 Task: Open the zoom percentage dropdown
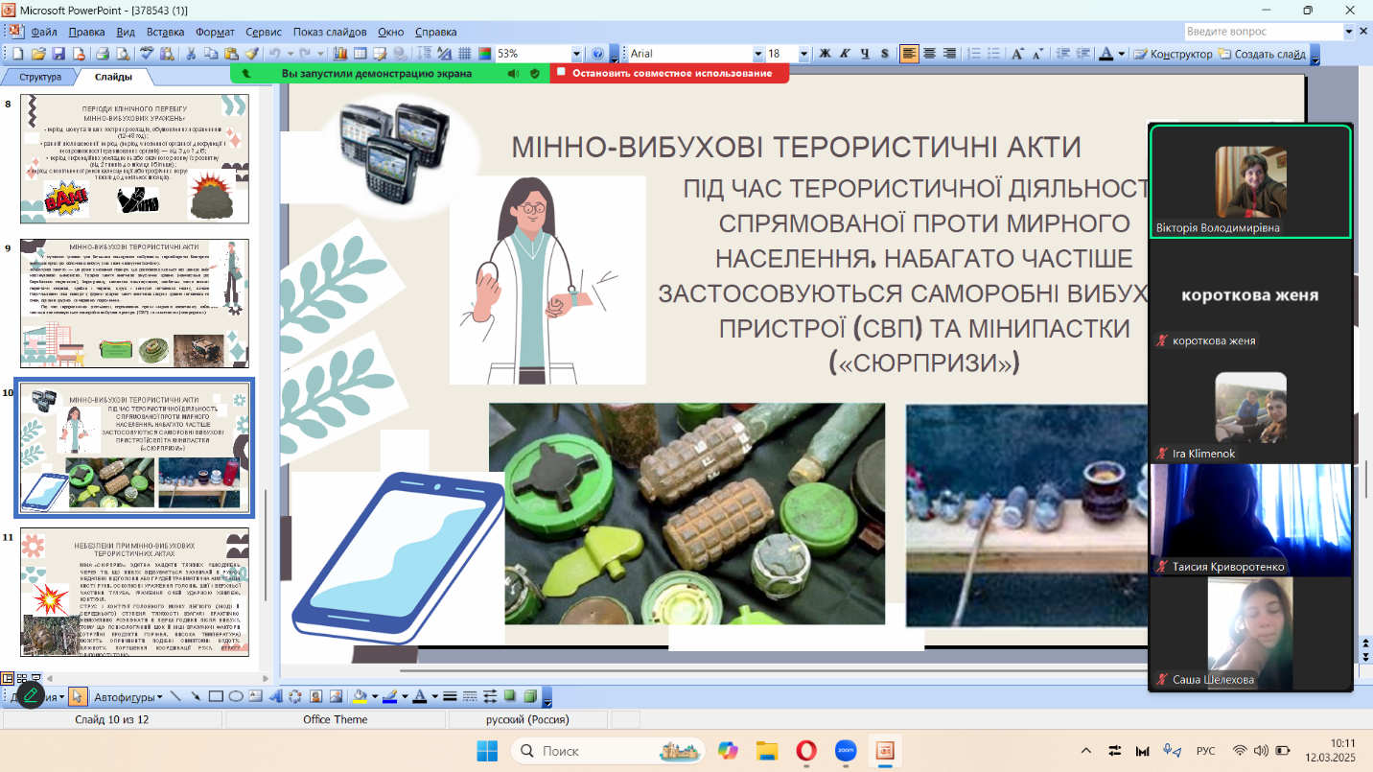coord(576,54)
